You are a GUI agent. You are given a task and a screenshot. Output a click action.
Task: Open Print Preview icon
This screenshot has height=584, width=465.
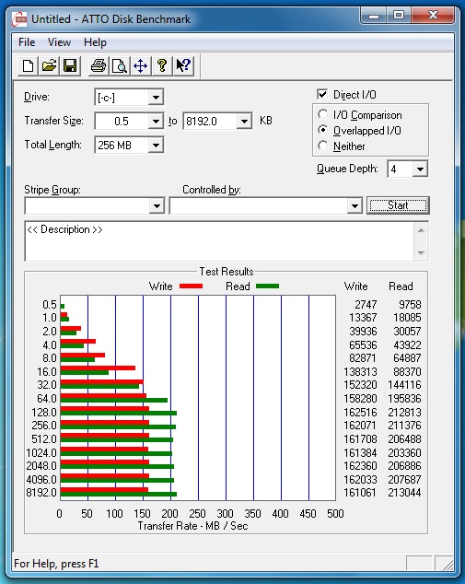click(120, 66)
